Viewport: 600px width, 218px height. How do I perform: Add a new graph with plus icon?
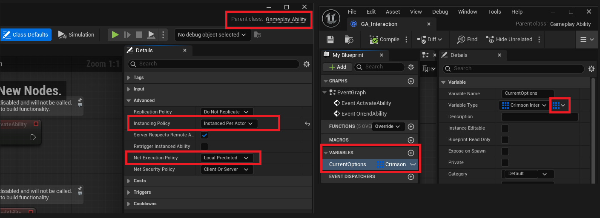click(x=411, y=81)
